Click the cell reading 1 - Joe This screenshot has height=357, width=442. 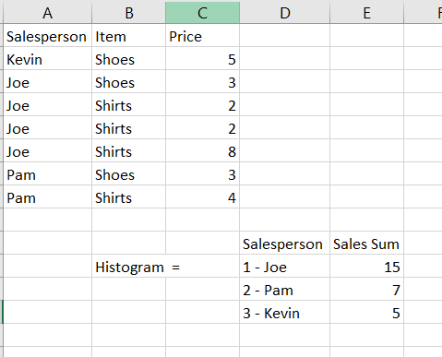click(x=285, y=266)
